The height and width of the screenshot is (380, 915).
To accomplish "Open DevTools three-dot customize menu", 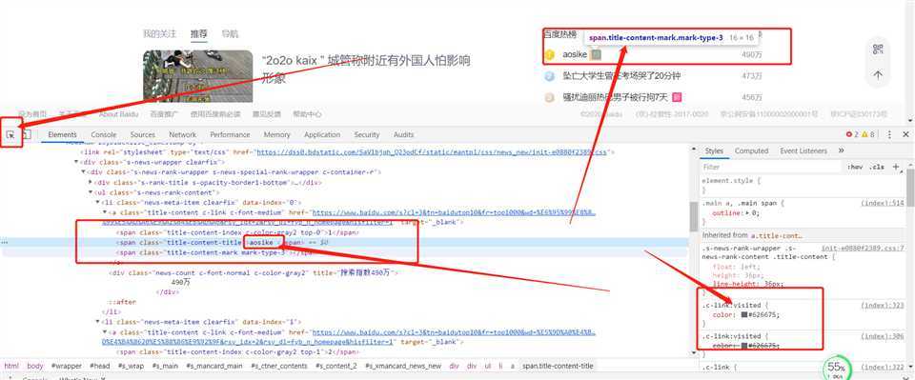I will tap(889, 134).
